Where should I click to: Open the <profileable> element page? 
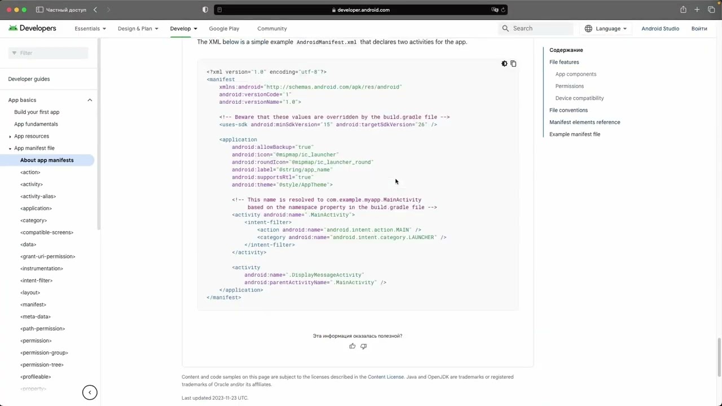[x=36, y=377]
